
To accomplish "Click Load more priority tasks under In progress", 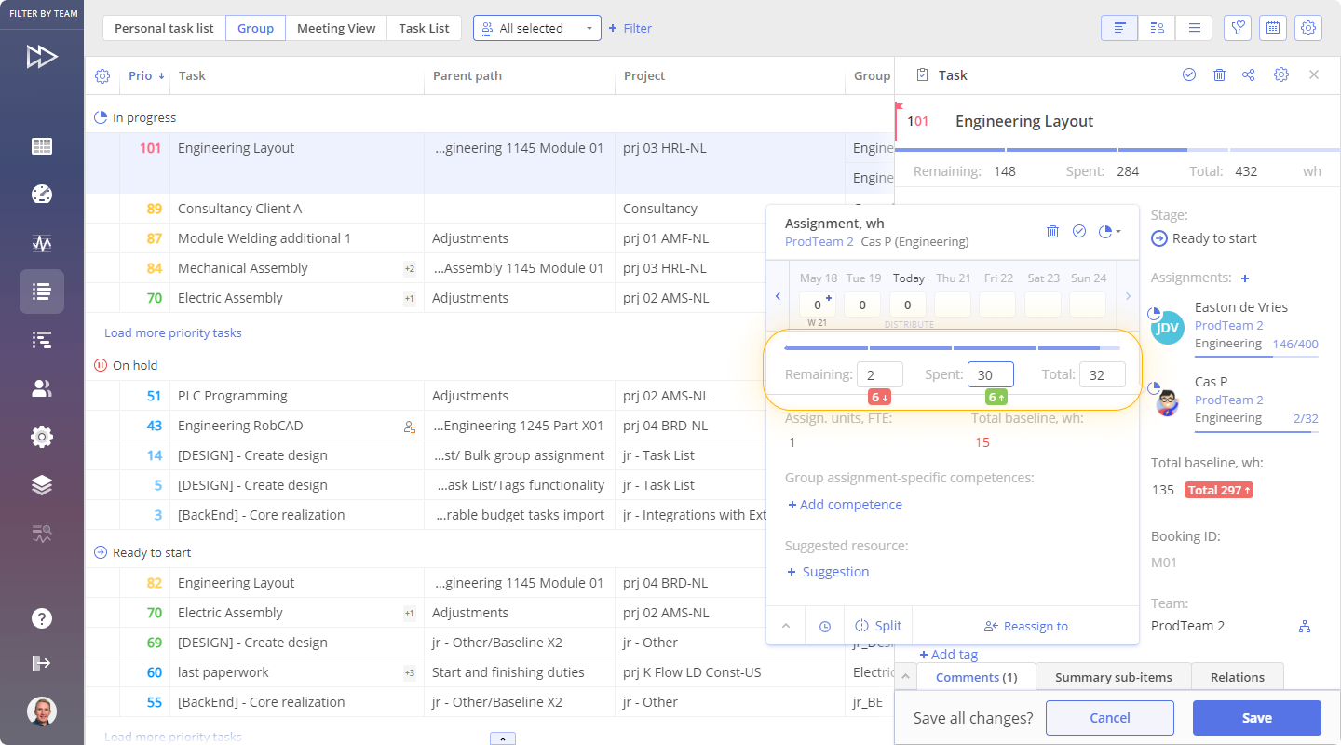I will pos(172,332).
